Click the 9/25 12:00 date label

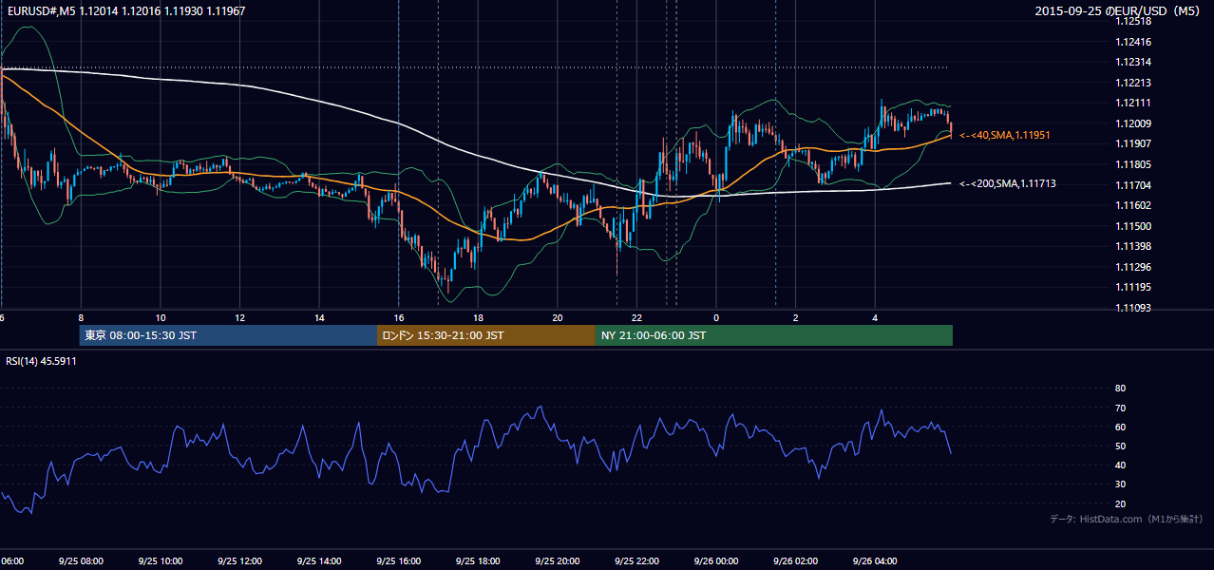click(240, 561)
